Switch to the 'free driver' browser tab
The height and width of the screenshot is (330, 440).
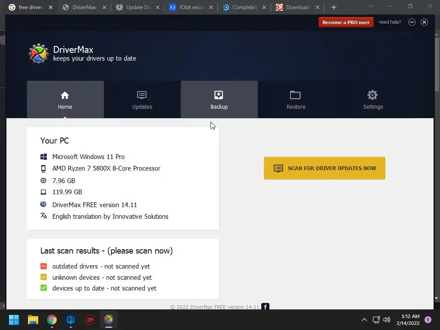point(31,7)
